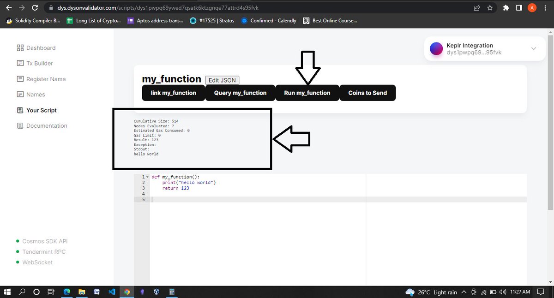Go to Register Name page
554x298 pixels.
point(41,79)
